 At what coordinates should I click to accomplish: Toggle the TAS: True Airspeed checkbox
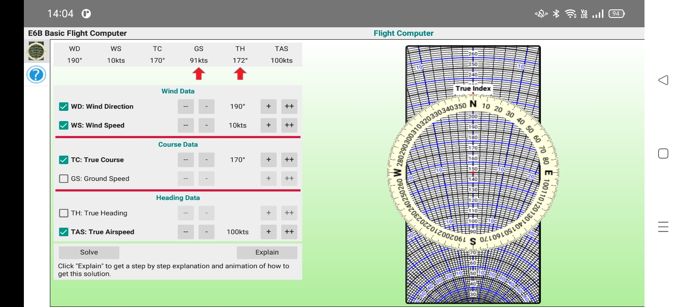pos(64,232)
